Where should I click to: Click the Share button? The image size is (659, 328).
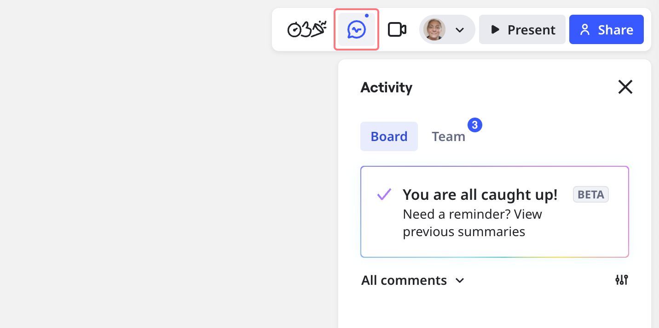(606, 29)
